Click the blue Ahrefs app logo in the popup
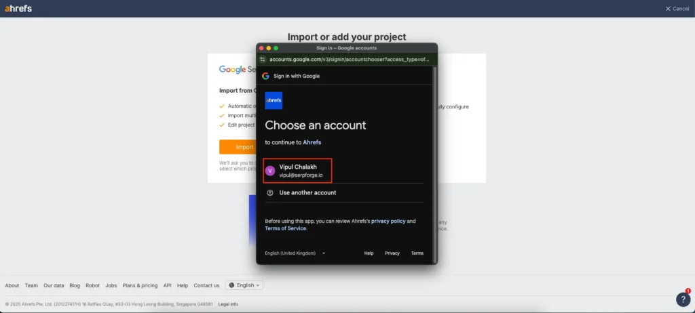The height and width of the screenshot is (313, 695). 274,100
